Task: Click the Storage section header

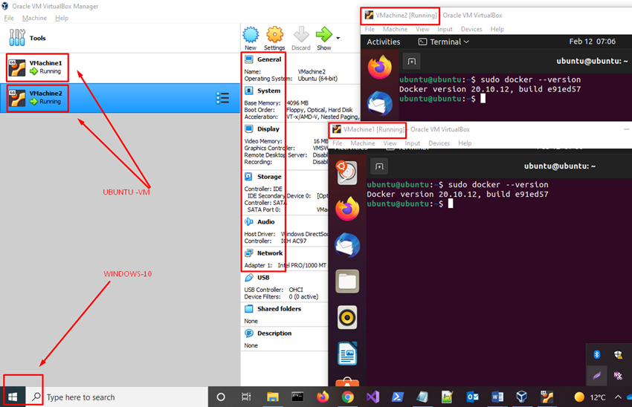Action: pyautogui.click(x=269, y=177)
